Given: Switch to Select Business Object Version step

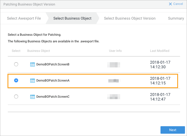Looking at the screenshot, I should [130, 18].
